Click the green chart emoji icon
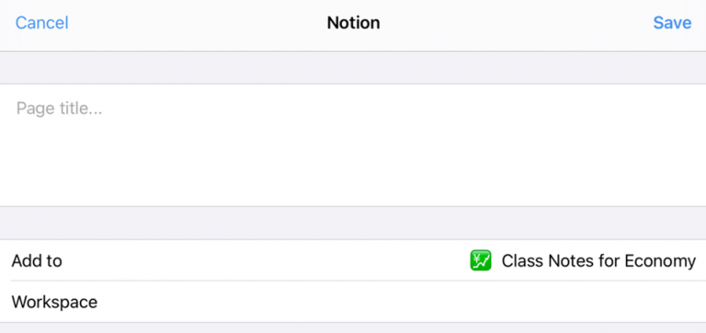 (x=481, y=260)
